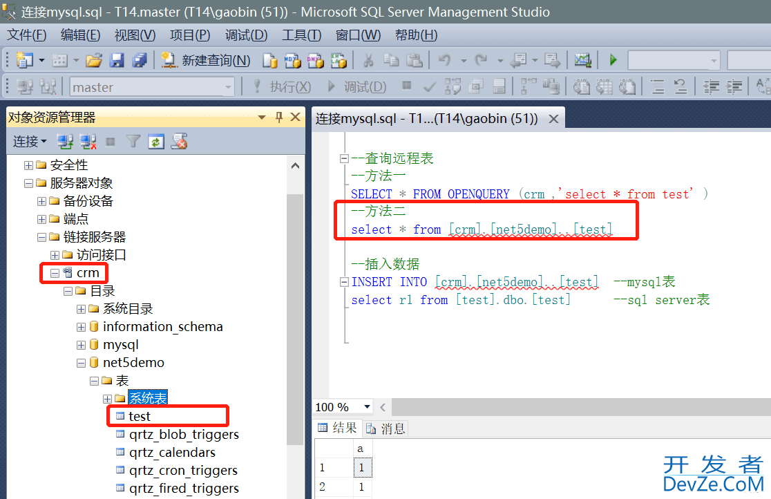The height and width of the screenshot is (499, 771).
Task: Click the Filter funnel icon
Action: click(x=133, y=142)
